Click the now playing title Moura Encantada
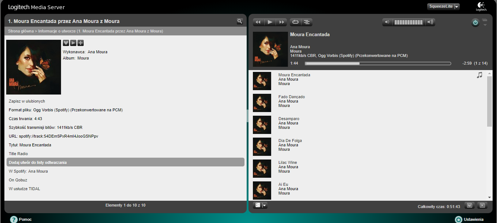The image size is (497, 223). [310, 35]
